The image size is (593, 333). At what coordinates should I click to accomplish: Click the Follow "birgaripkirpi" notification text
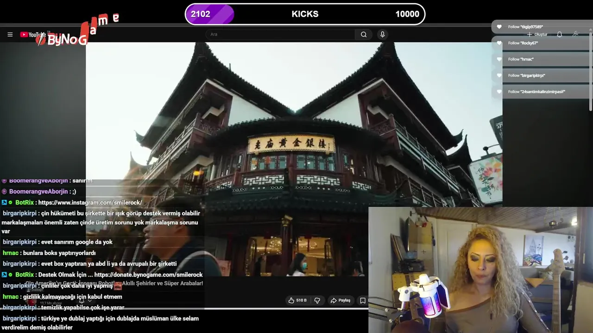point(527,75)
